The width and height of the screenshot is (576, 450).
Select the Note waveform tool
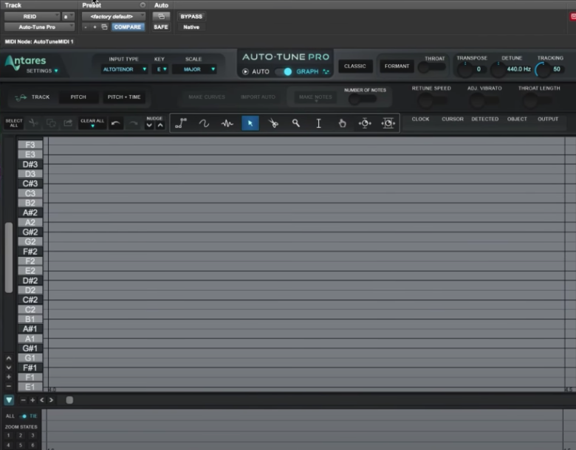tap(227, 123)
